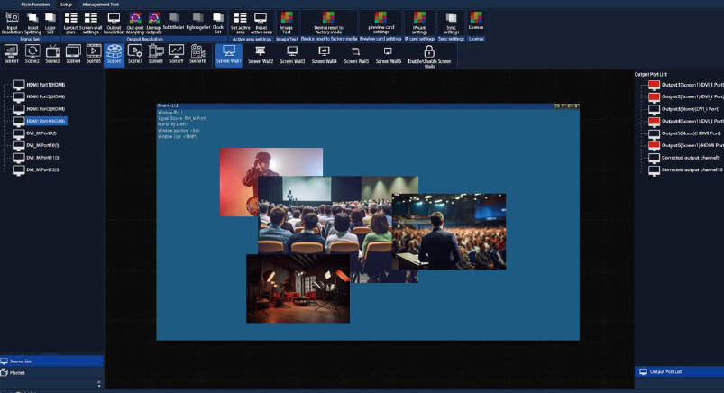
Task: Click the Device reset to factory mode icon
Action: click(328, 21)
